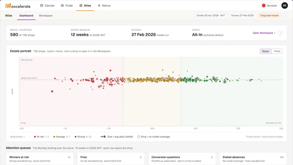Switch to the Dashboard tab
This screenshot has height=165, width=293.
tap(26, 15)
